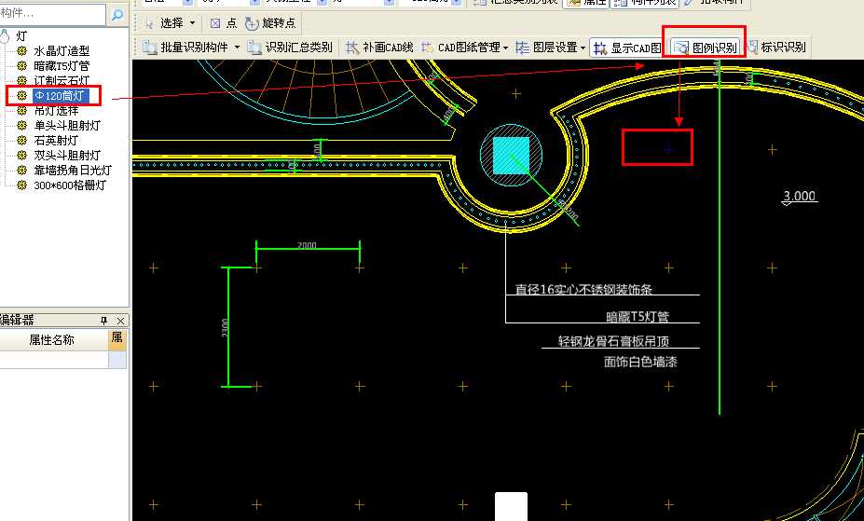Screen dimensions: 864x521
Task: Click the component search magnifier icon
Action: [117, 15]
